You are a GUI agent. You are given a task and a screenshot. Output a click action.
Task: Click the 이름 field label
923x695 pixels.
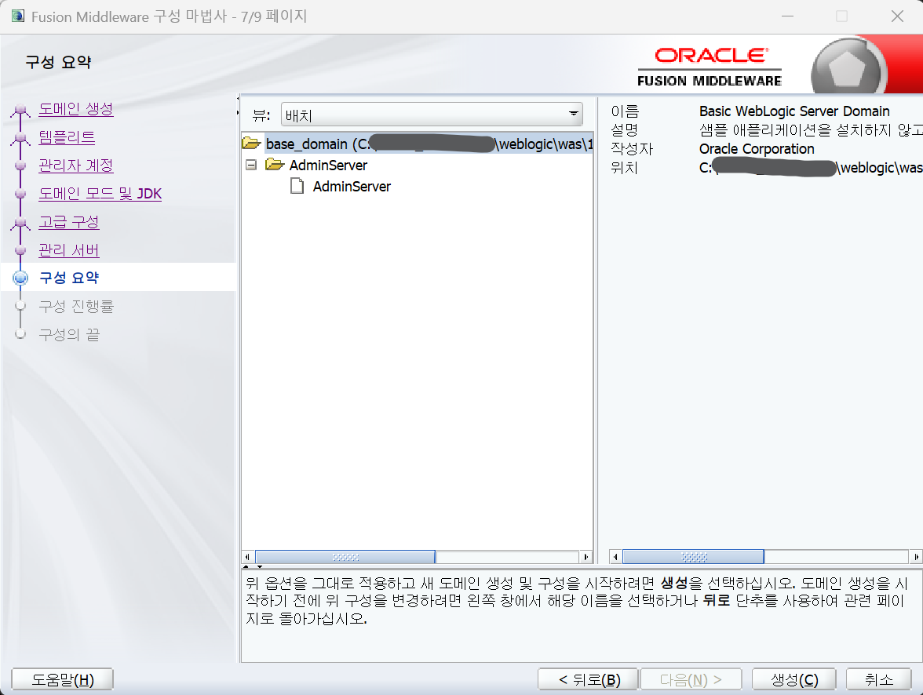click(x=625, y=111)
